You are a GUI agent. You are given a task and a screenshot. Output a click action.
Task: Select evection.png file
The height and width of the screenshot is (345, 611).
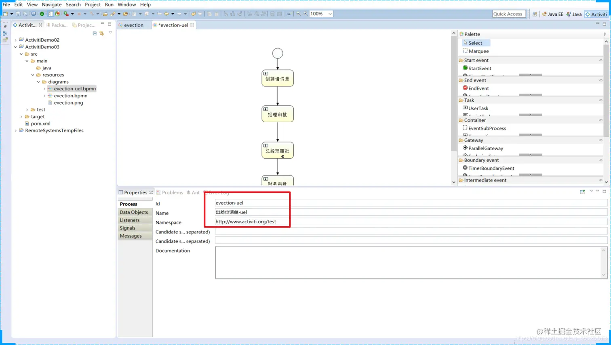65,102
